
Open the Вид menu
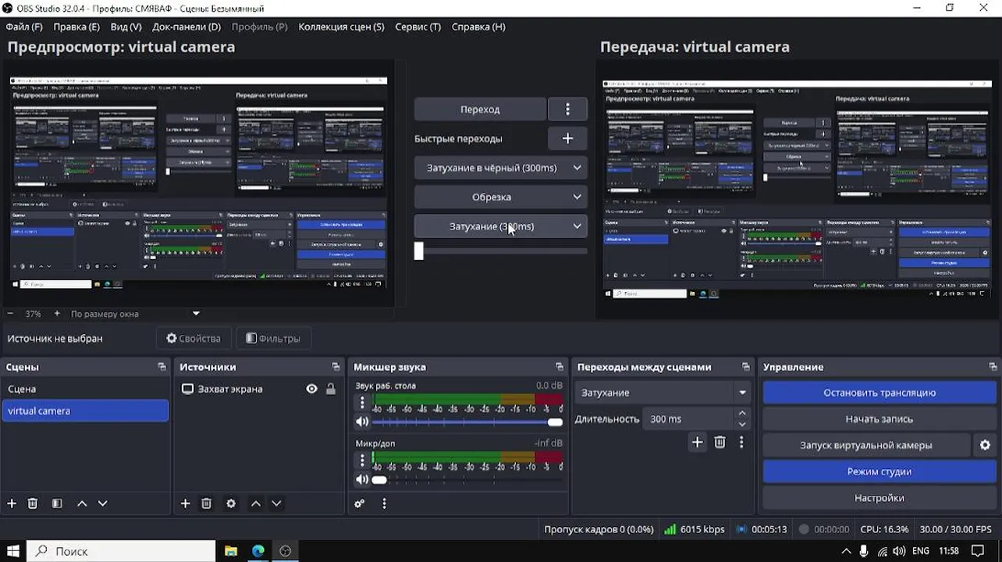point(126,27)
